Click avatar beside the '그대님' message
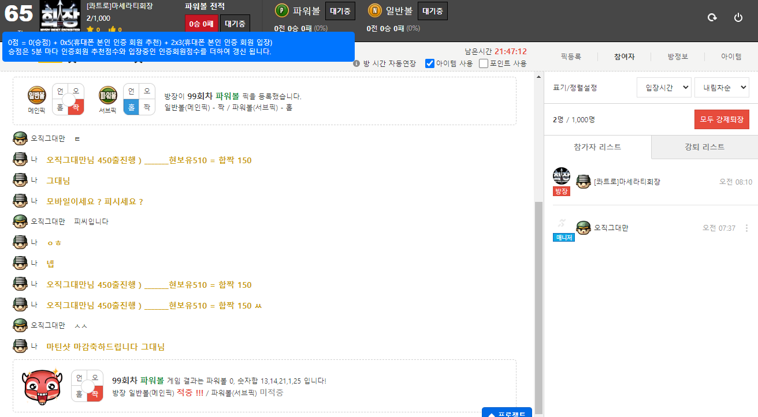 click(x=20, y=180)
